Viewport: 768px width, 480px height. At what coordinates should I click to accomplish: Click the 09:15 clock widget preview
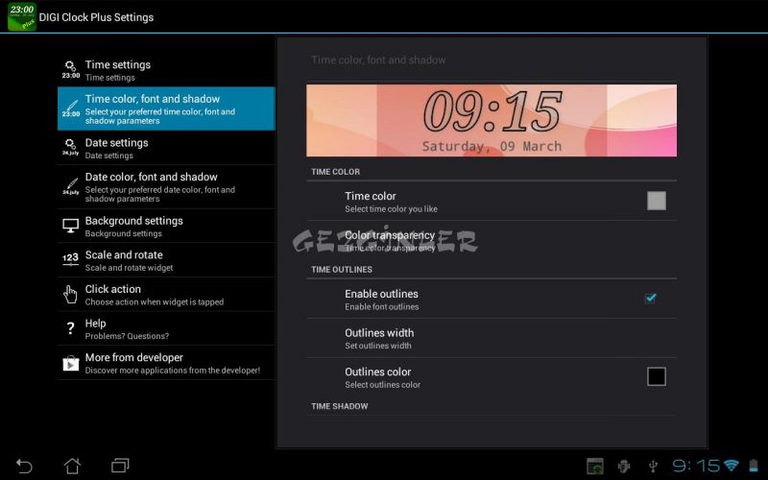[x=492, y=121]
